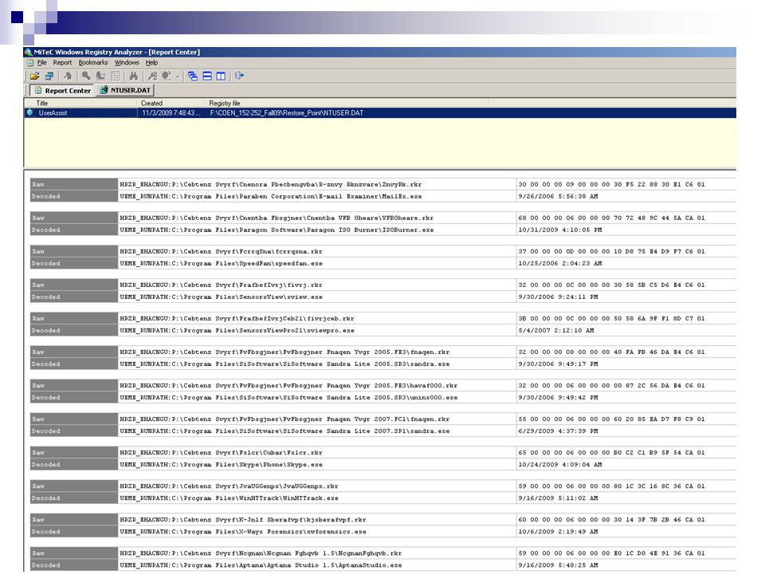This screenshot has height=574, width=765.
Task: Click the 10/24/2009 4:09:04 AM timestamp
Action: pos(560,465)
